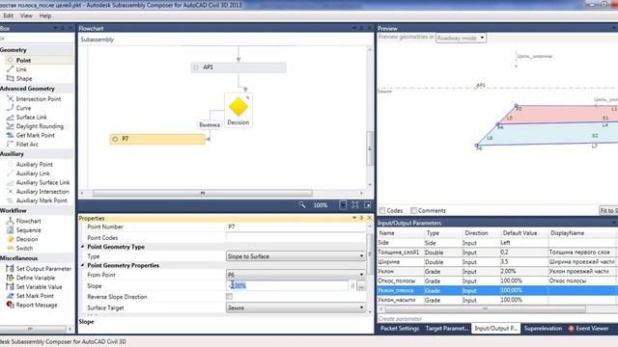The width and height of the screenshot is (618, 347).
Task: Select the Point geometry tool
Action: pos(23,60)
